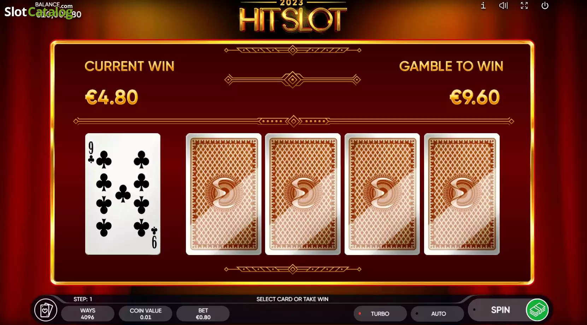Screen dimensions: 587x325
Task: Open the Coin Value 0.01 selector
Action: click(146, 313)
